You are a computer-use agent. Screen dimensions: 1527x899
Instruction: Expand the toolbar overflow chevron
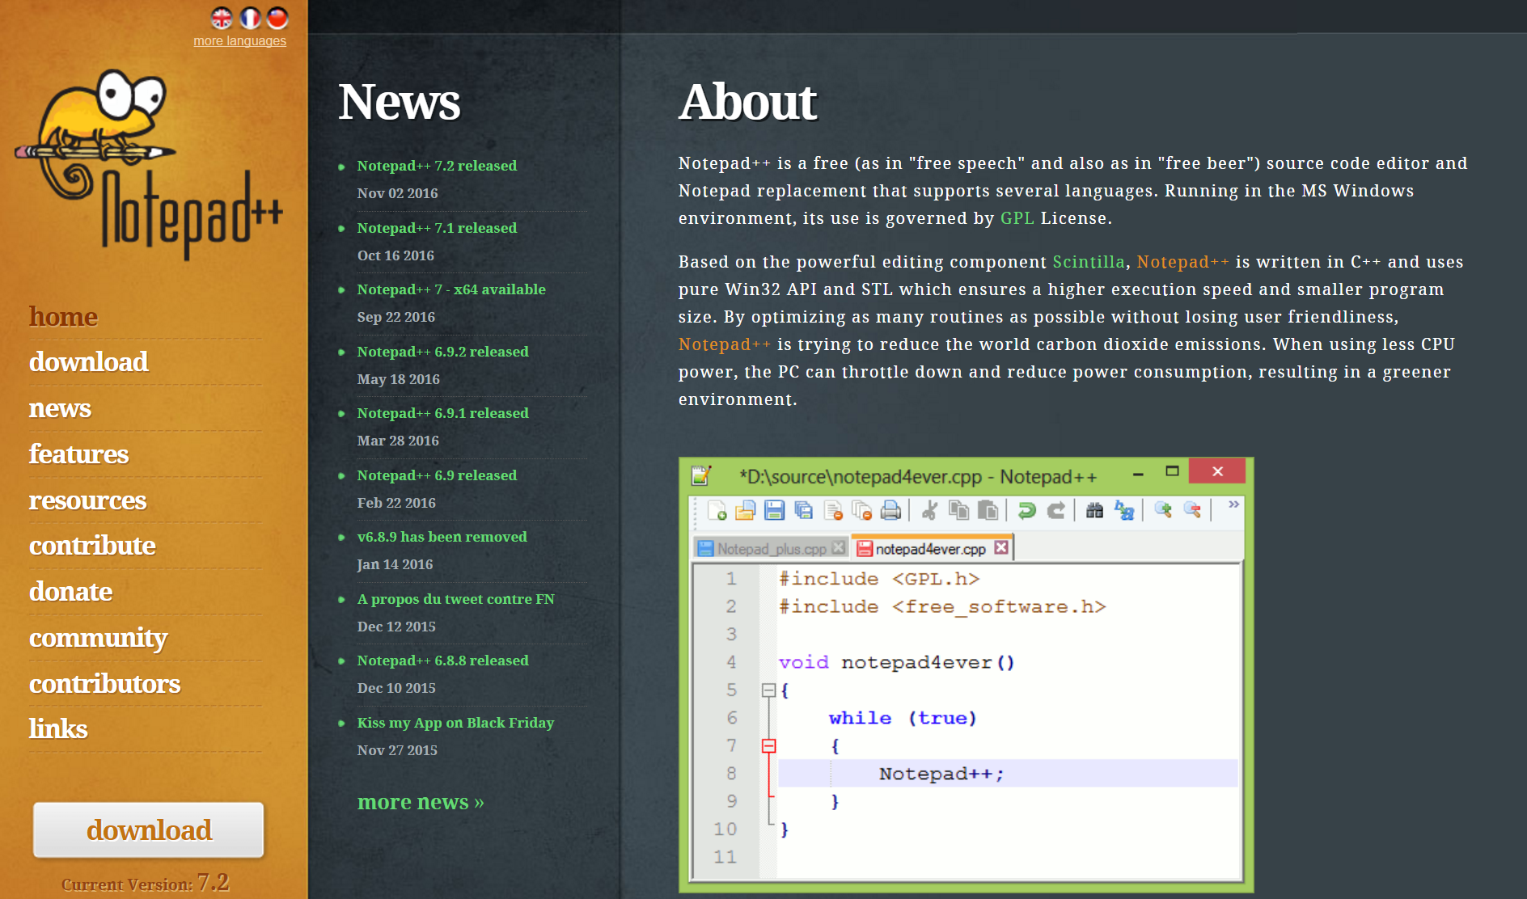(1233, 504)
